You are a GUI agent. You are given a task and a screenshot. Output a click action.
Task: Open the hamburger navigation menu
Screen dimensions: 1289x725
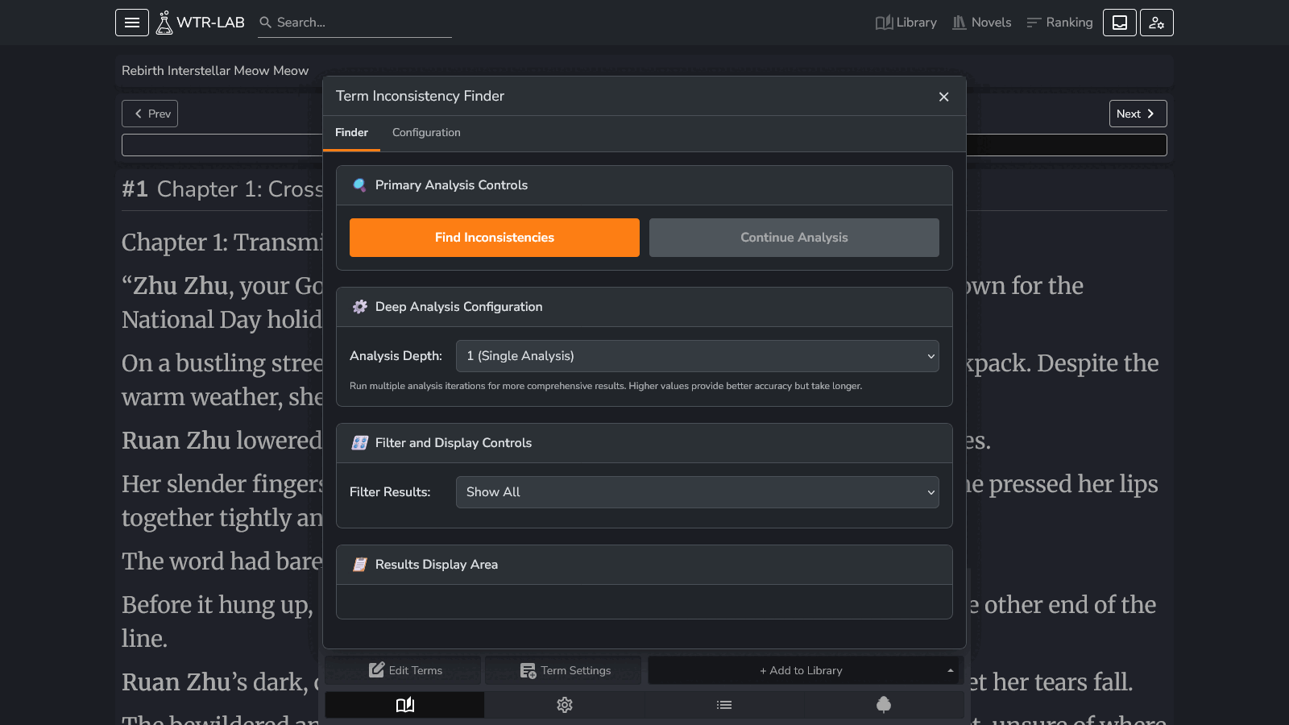point(132,23)
